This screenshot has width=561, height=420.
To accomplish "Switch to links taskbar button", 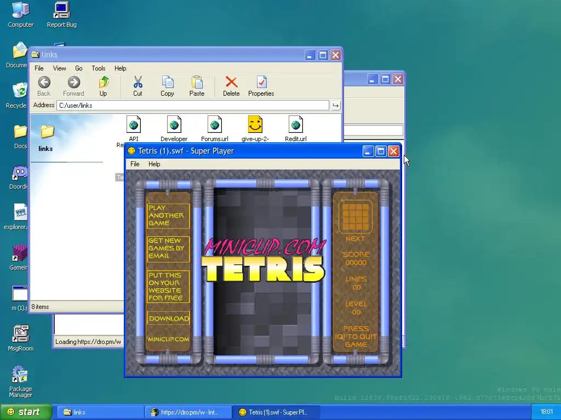I will tap(101, 412).
